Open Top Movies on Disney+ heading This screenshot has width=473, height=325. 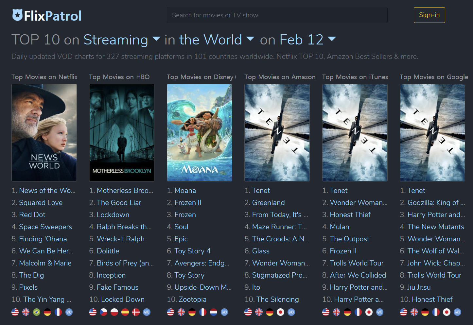(202, 77)
